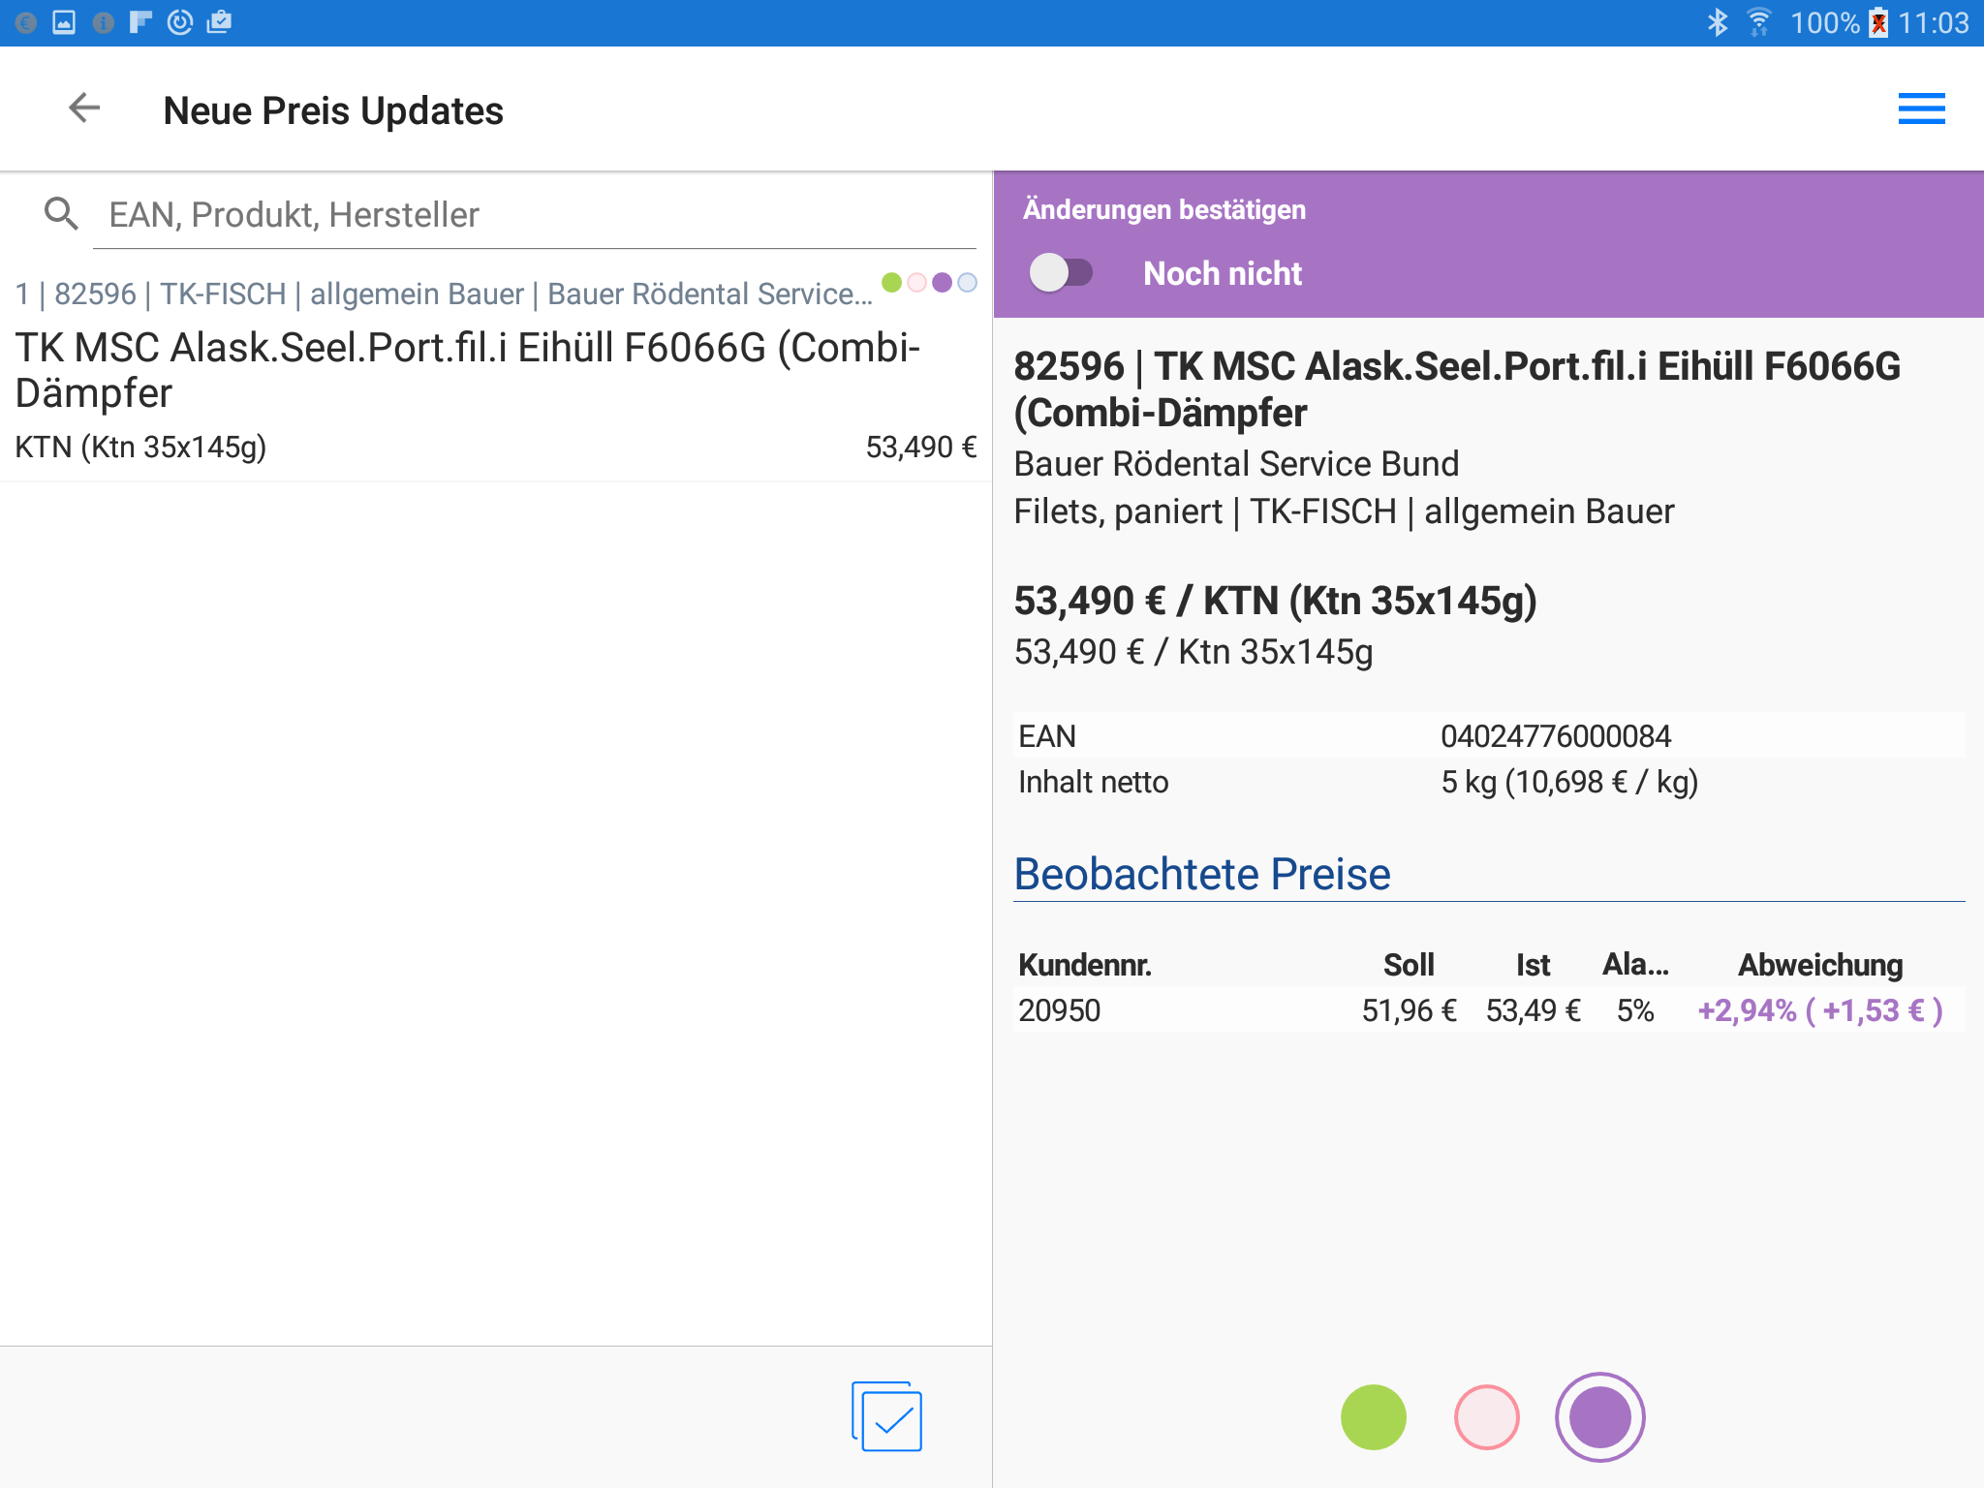Tap the Bluetooth status icon
Viewport: 1984px width, 1488px height.
pos(1717,22)
